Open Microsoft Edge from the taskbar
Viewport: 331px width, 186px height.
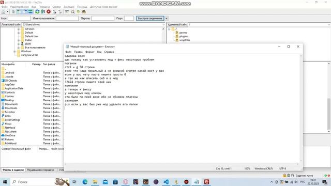pos(85,182)
